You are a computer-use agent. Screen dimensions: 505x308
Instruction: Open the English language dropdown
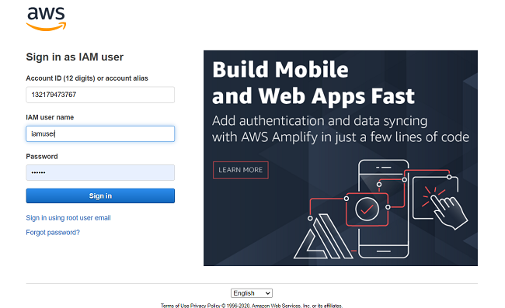(252, 293)
